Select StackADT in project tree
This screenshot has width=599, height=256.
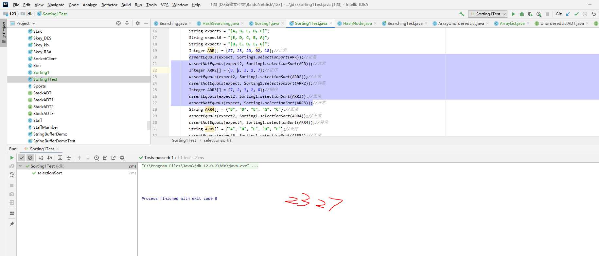(x=42, y=93)
